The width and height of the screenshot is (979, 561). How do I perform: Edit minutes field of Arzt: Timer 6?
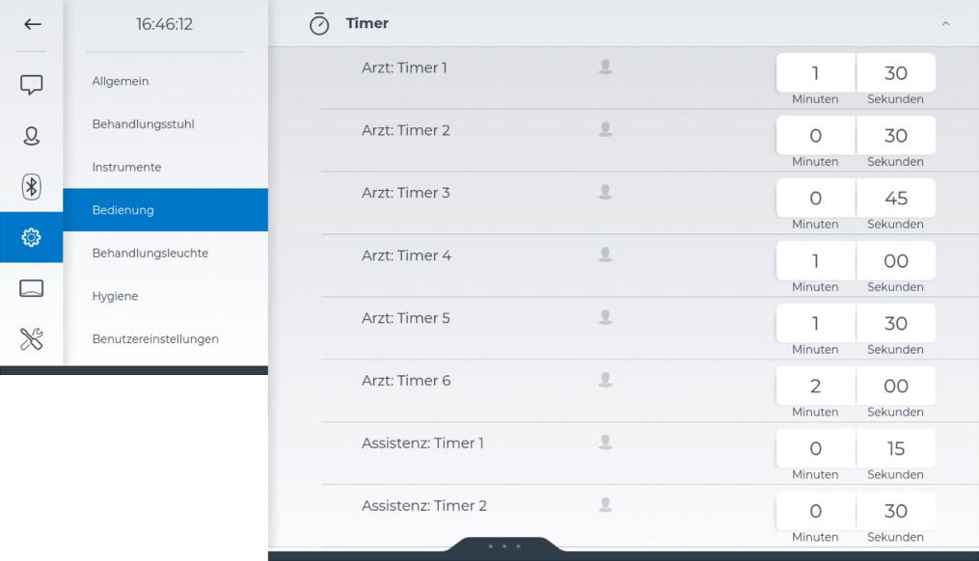pyautogui.click(x=815, y=386)
